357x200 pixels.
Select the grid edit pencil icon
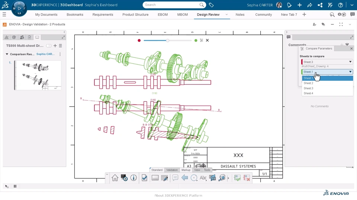point(164,178)
